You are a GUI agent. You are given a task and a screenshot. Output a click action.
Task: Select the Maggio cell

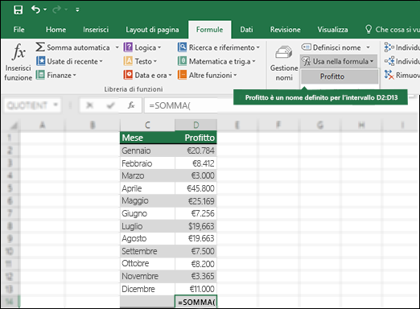147,201
